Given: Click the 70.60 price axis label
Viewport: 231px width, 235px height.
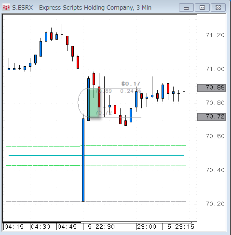Looking at the screenshot, I should coord(215,136).
